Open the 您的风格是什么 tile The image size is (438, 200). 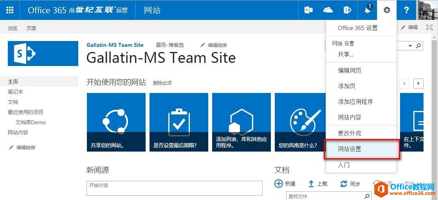pyautogui.click(x=300, y=122)
